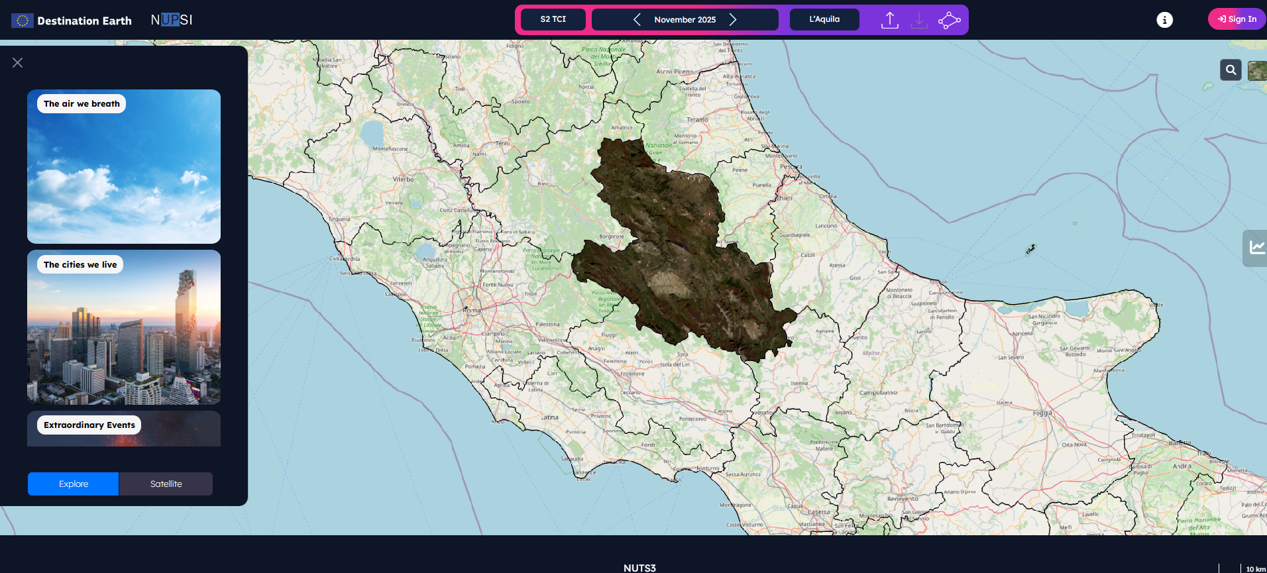
Task: Click the map search magnifier icon
Action: point(1231,70)
